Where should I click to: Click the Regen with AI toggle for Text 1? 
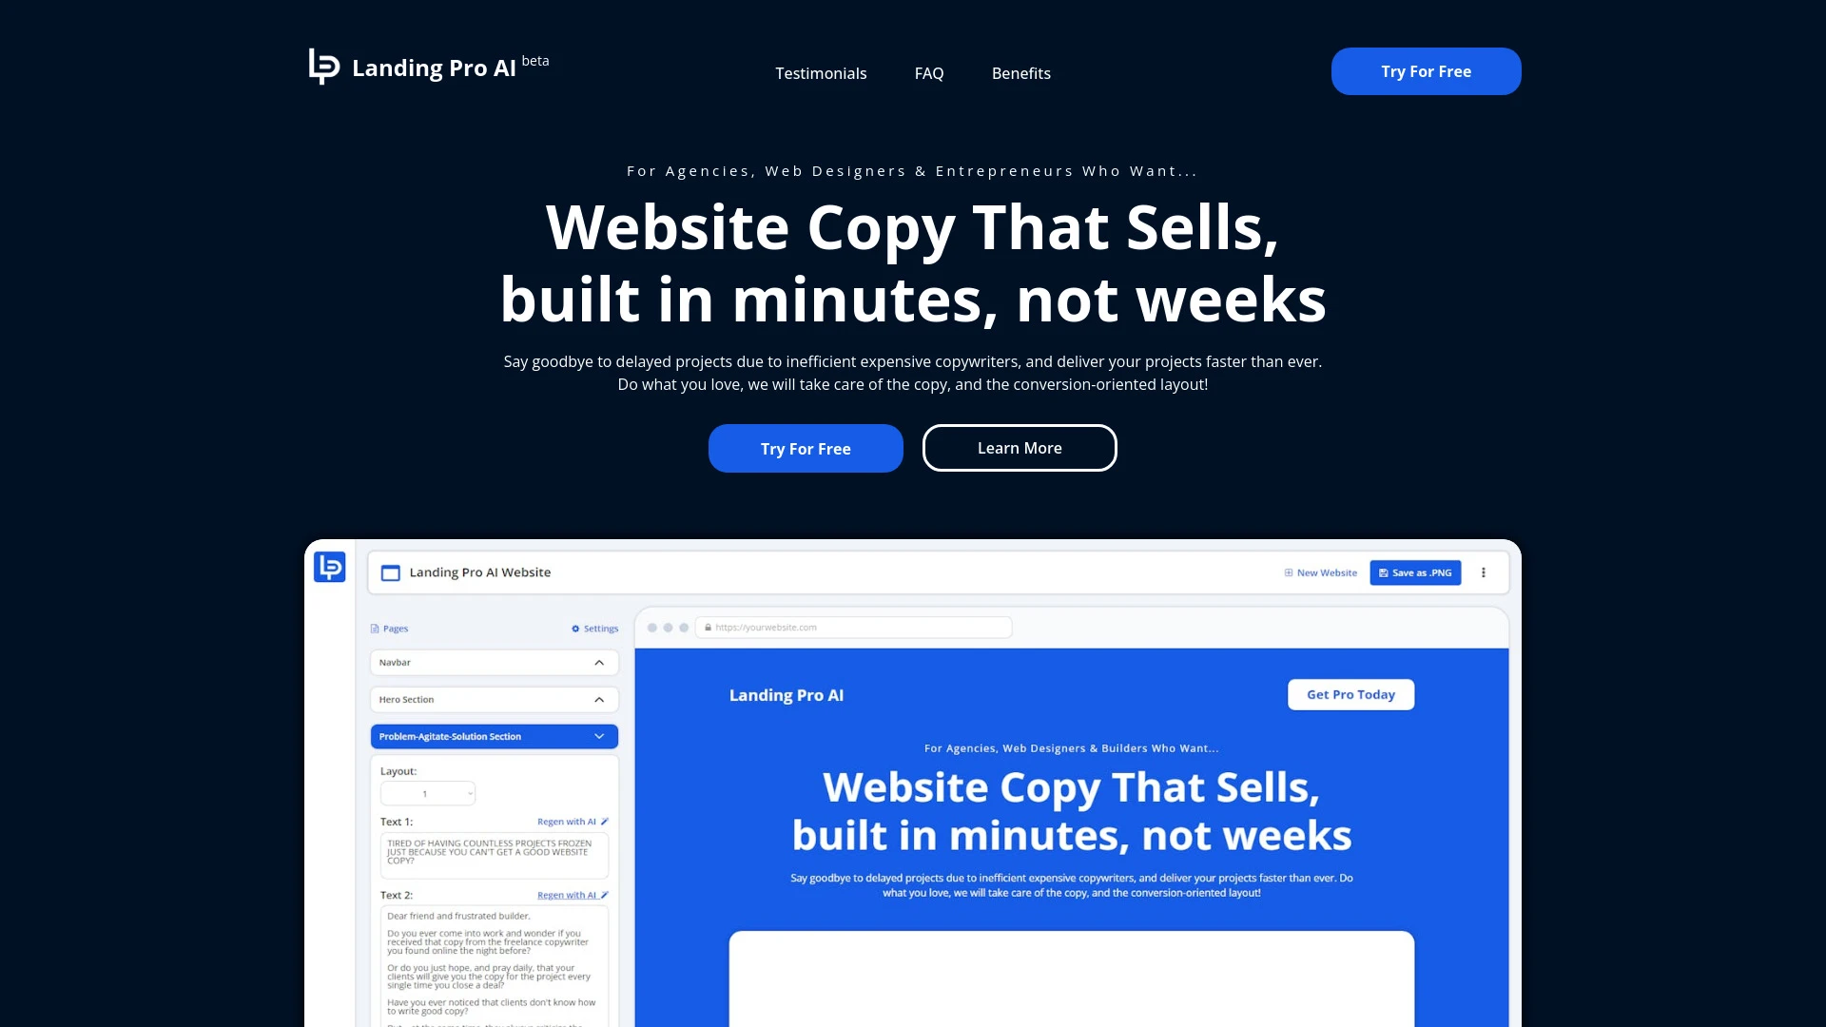click(572, 820)
